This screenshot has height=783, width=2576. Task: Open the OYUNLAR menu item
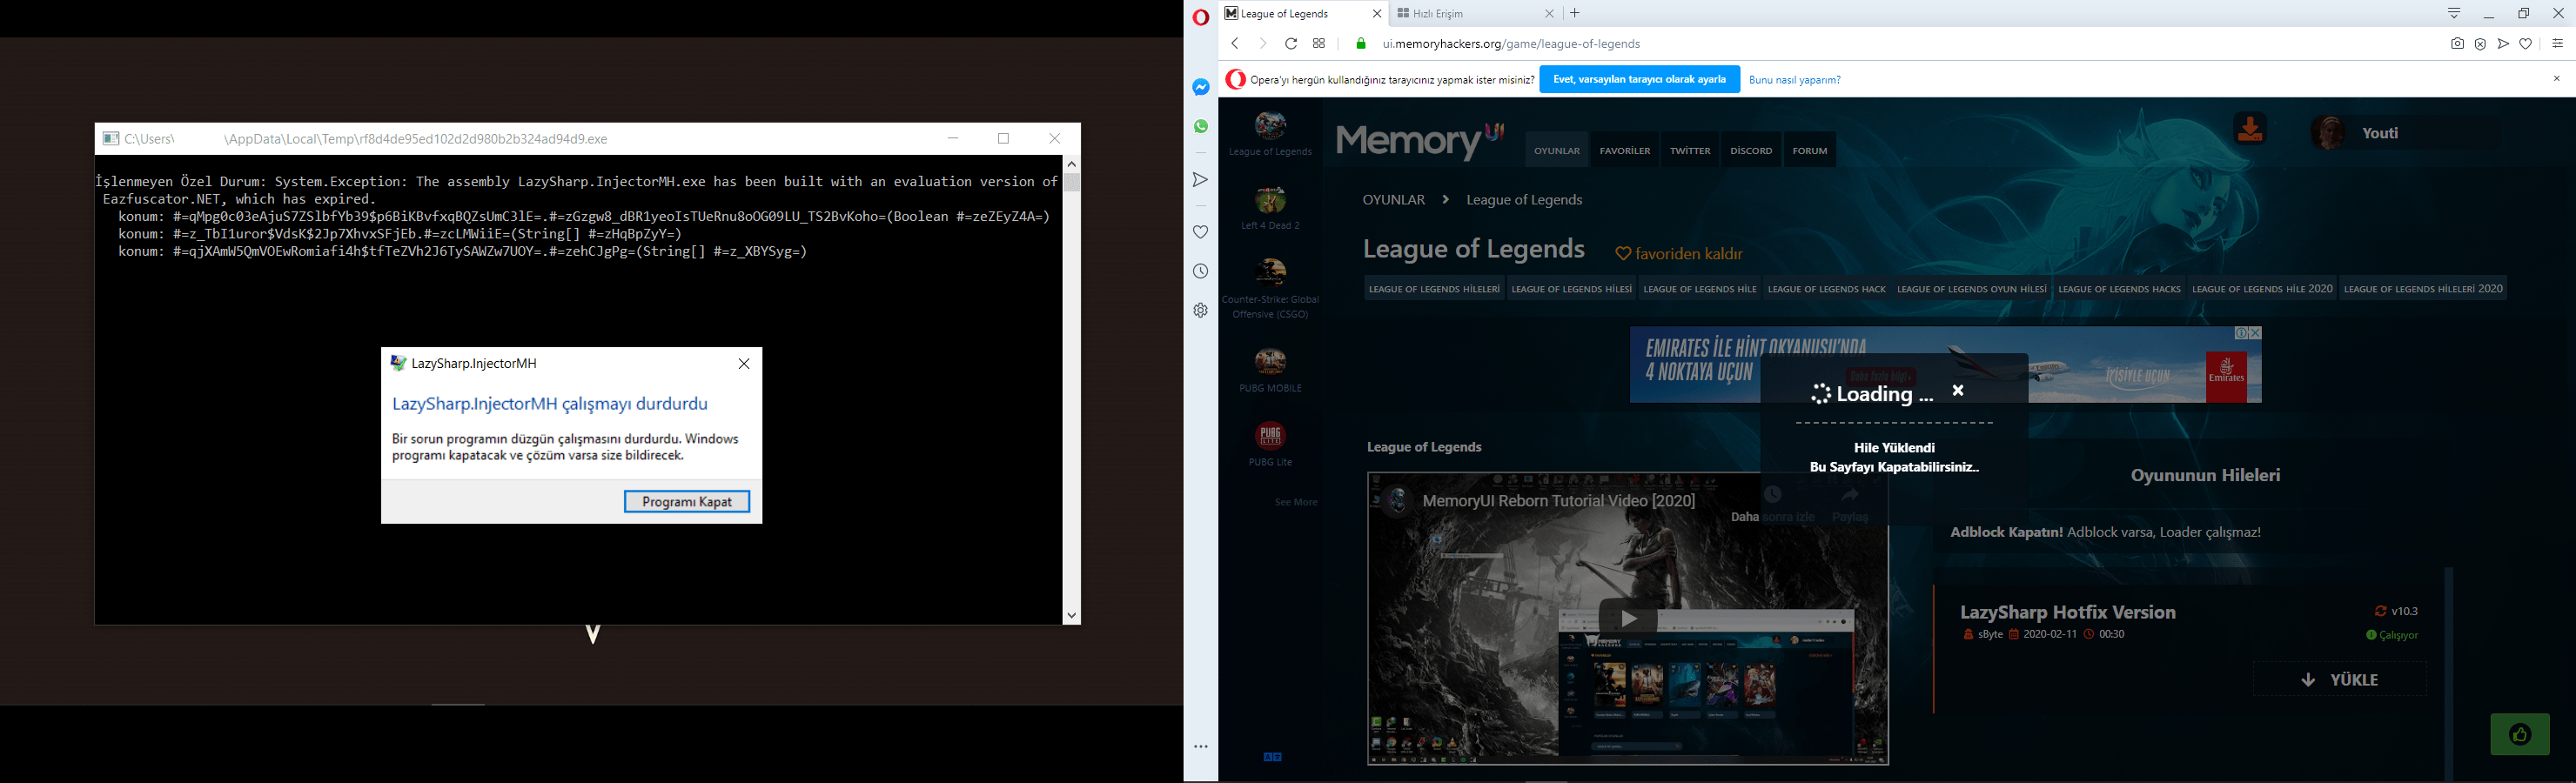coord(1557,151)
